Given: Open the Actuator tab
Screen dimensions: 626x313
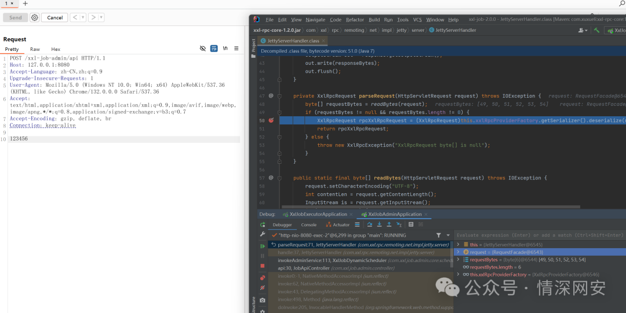Looking at the screenshot, I should 338,225.
